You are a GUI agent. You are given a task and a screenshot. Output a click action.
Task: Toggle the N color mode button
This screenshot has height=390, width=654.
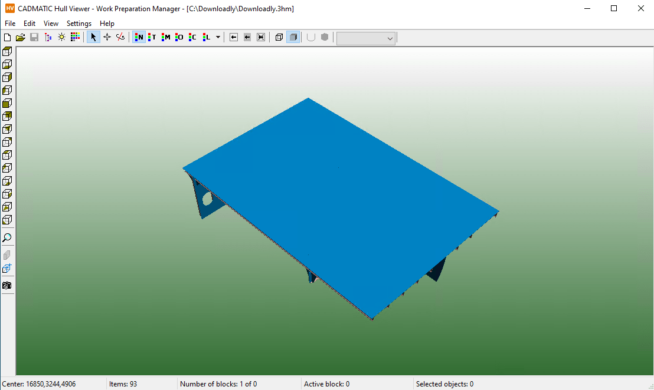coord(139,37)
